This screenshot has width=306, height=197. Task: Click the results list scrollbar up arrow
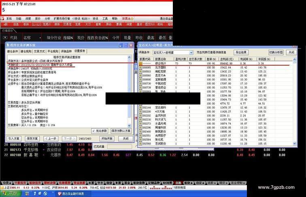295,59
